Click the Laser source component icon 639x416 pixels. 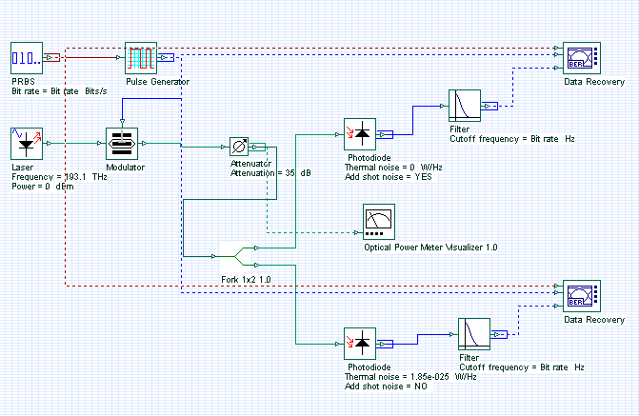coord(27,144)
